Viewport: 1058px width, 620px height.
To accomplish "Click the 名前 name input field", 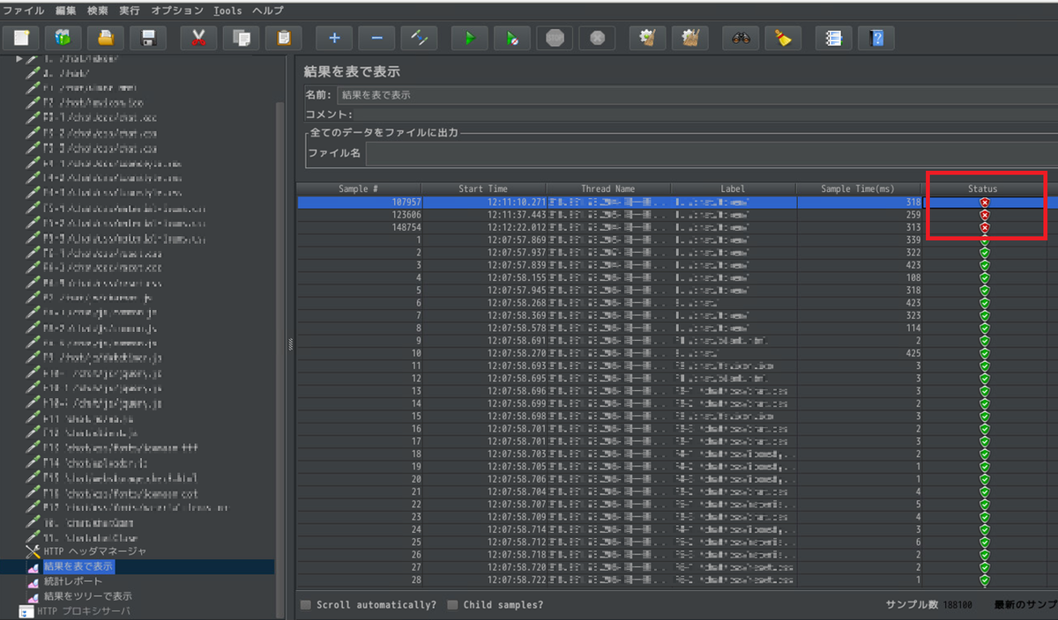I will [x=697, y=95].
